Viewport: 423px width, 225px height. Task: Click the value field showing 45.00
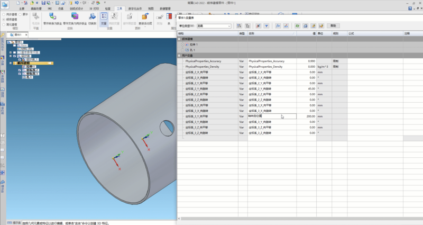(x=309, y=88)
